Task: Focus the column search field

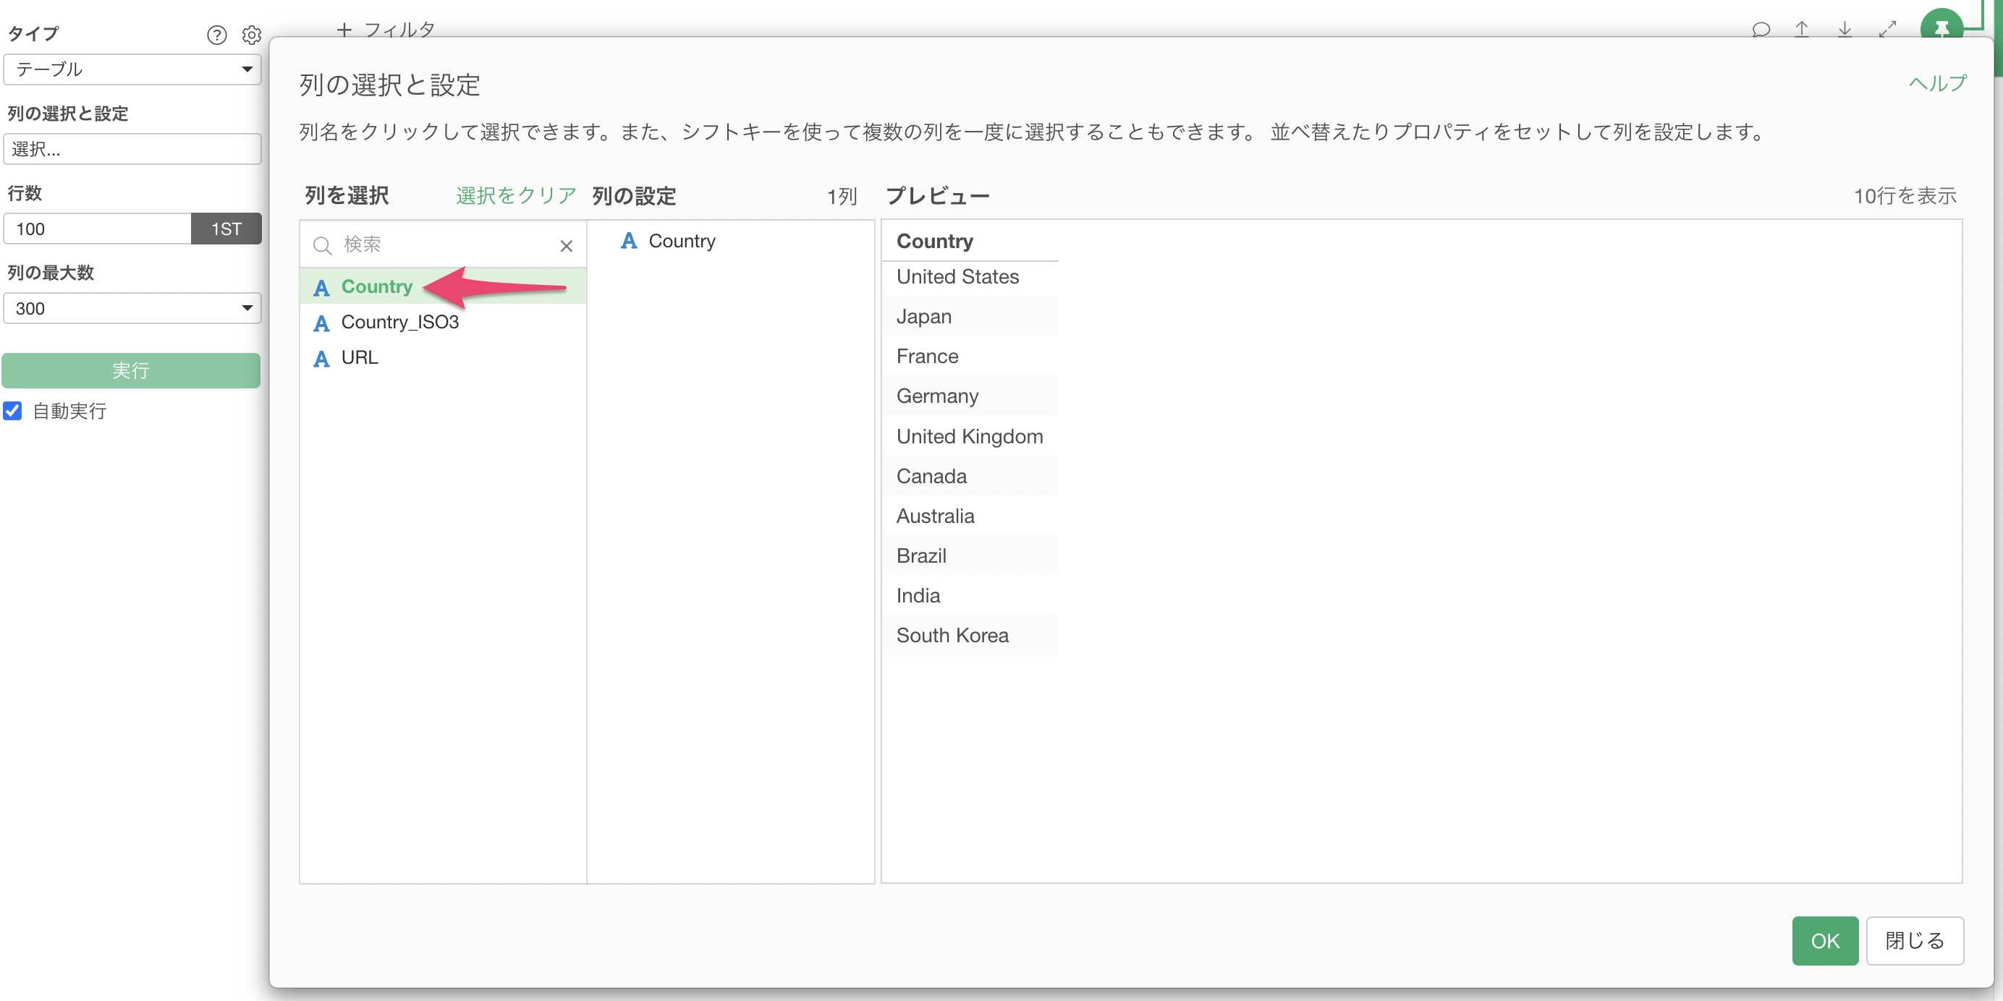Action: click(441, 246)
